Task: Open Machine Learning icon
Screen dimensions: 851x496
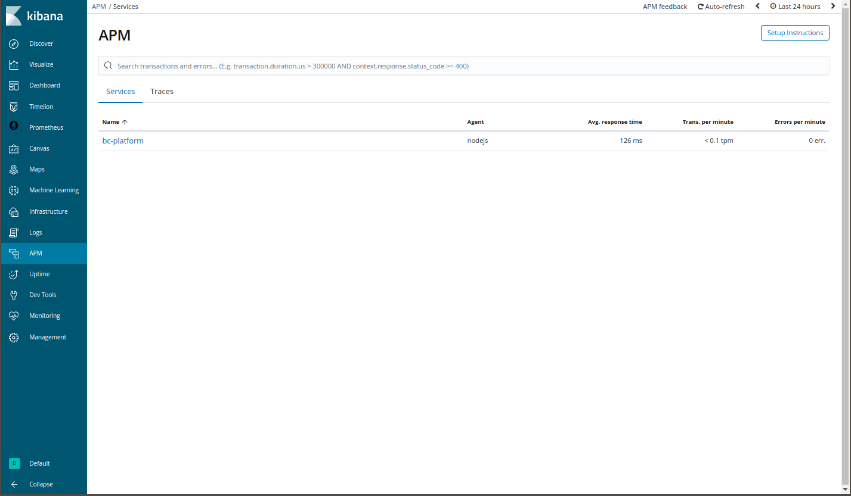Action: click(14, 190)
